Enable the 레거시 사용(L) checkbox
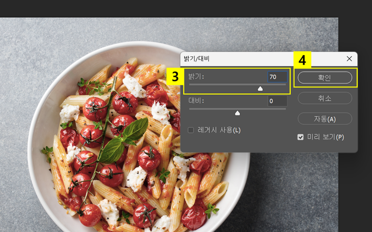Screen dimensions: 372x232 (x=191, y=130)
